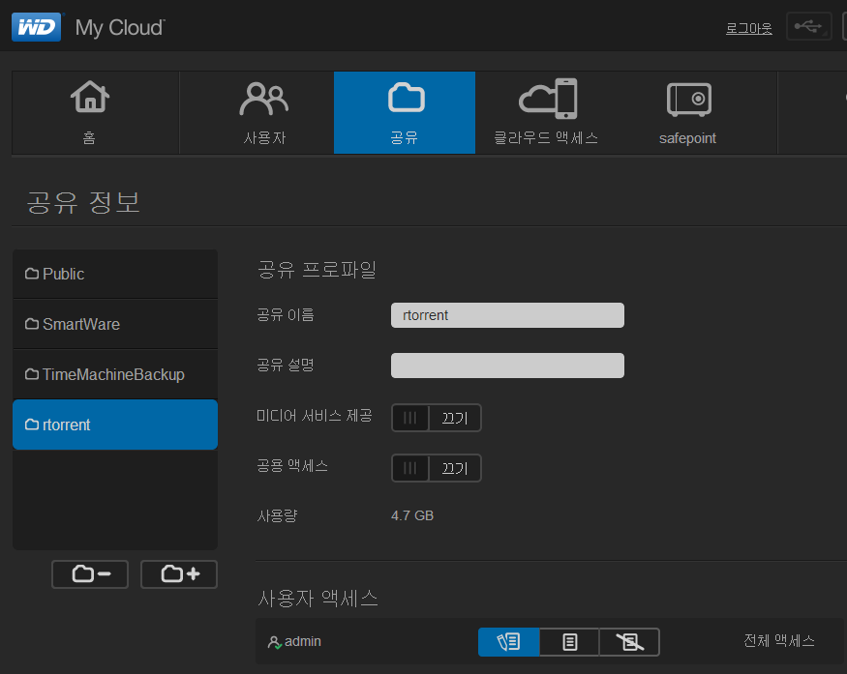This screenshot has height=674, width=847.
Task: Open the Users tab
Action: (263, 112)
